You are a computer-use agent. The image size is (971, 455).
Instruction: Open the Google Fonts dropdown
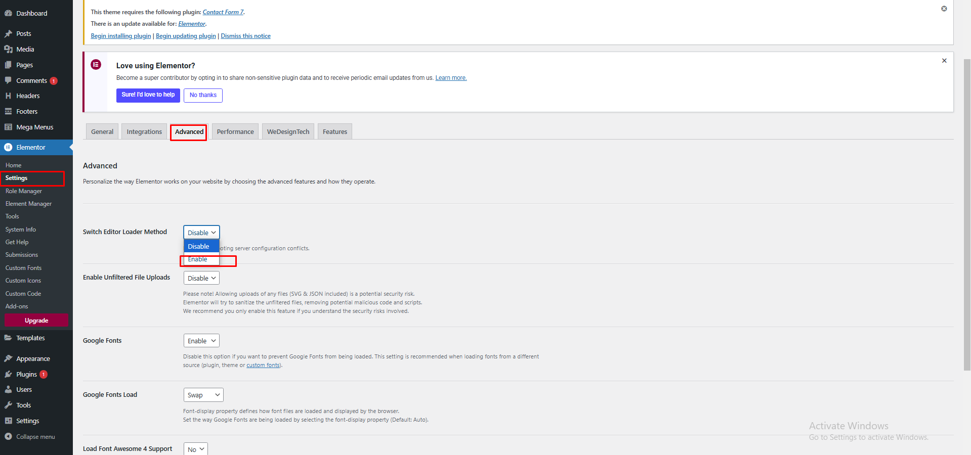[x=201, y=341]
